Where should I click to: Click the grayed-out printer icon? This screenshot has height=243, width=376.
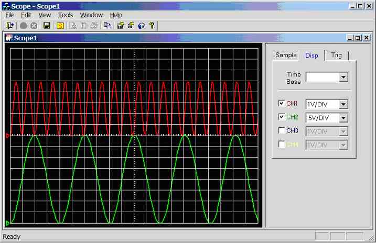94,25
